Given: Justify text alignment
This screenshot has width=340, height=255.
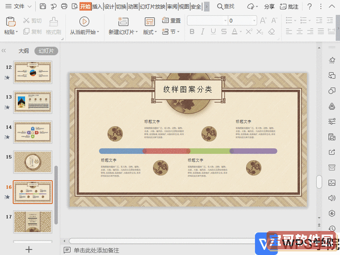Looking at the screenshot, I should pyautogui.click(x=321, y=32).
